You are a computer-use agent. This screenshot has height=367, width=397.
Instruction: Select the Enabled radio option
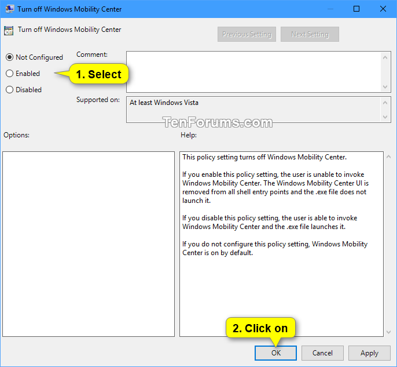pyautogui.click(x=9, y=74)
